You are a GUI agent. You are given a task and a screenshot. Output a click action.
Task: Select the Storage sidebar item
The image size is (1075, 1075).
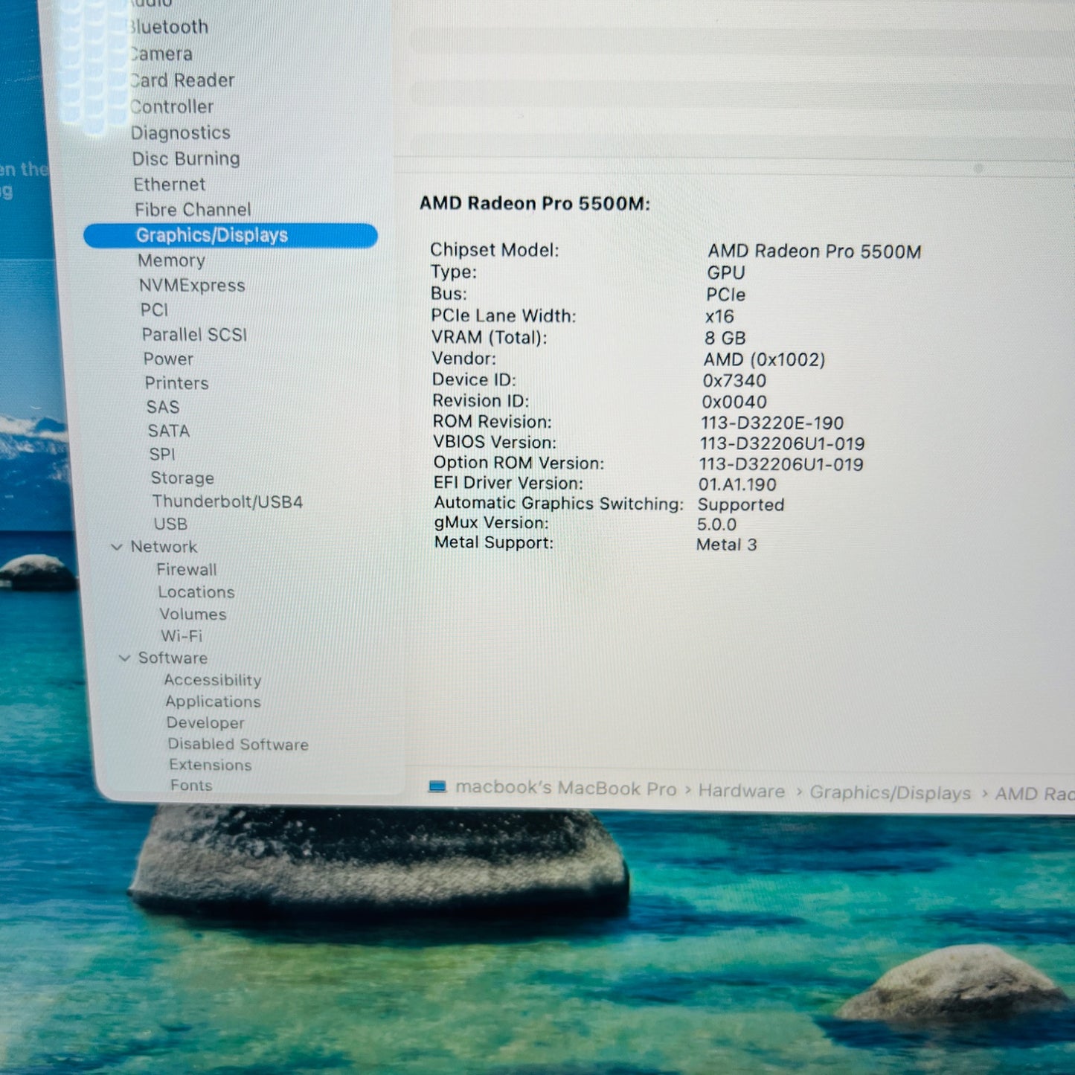pyautogui.click(x=182, y=478)
